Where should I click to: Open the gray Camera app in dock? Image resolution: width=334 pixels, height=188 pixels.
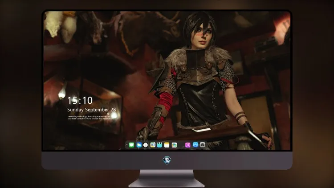[203, 145]
